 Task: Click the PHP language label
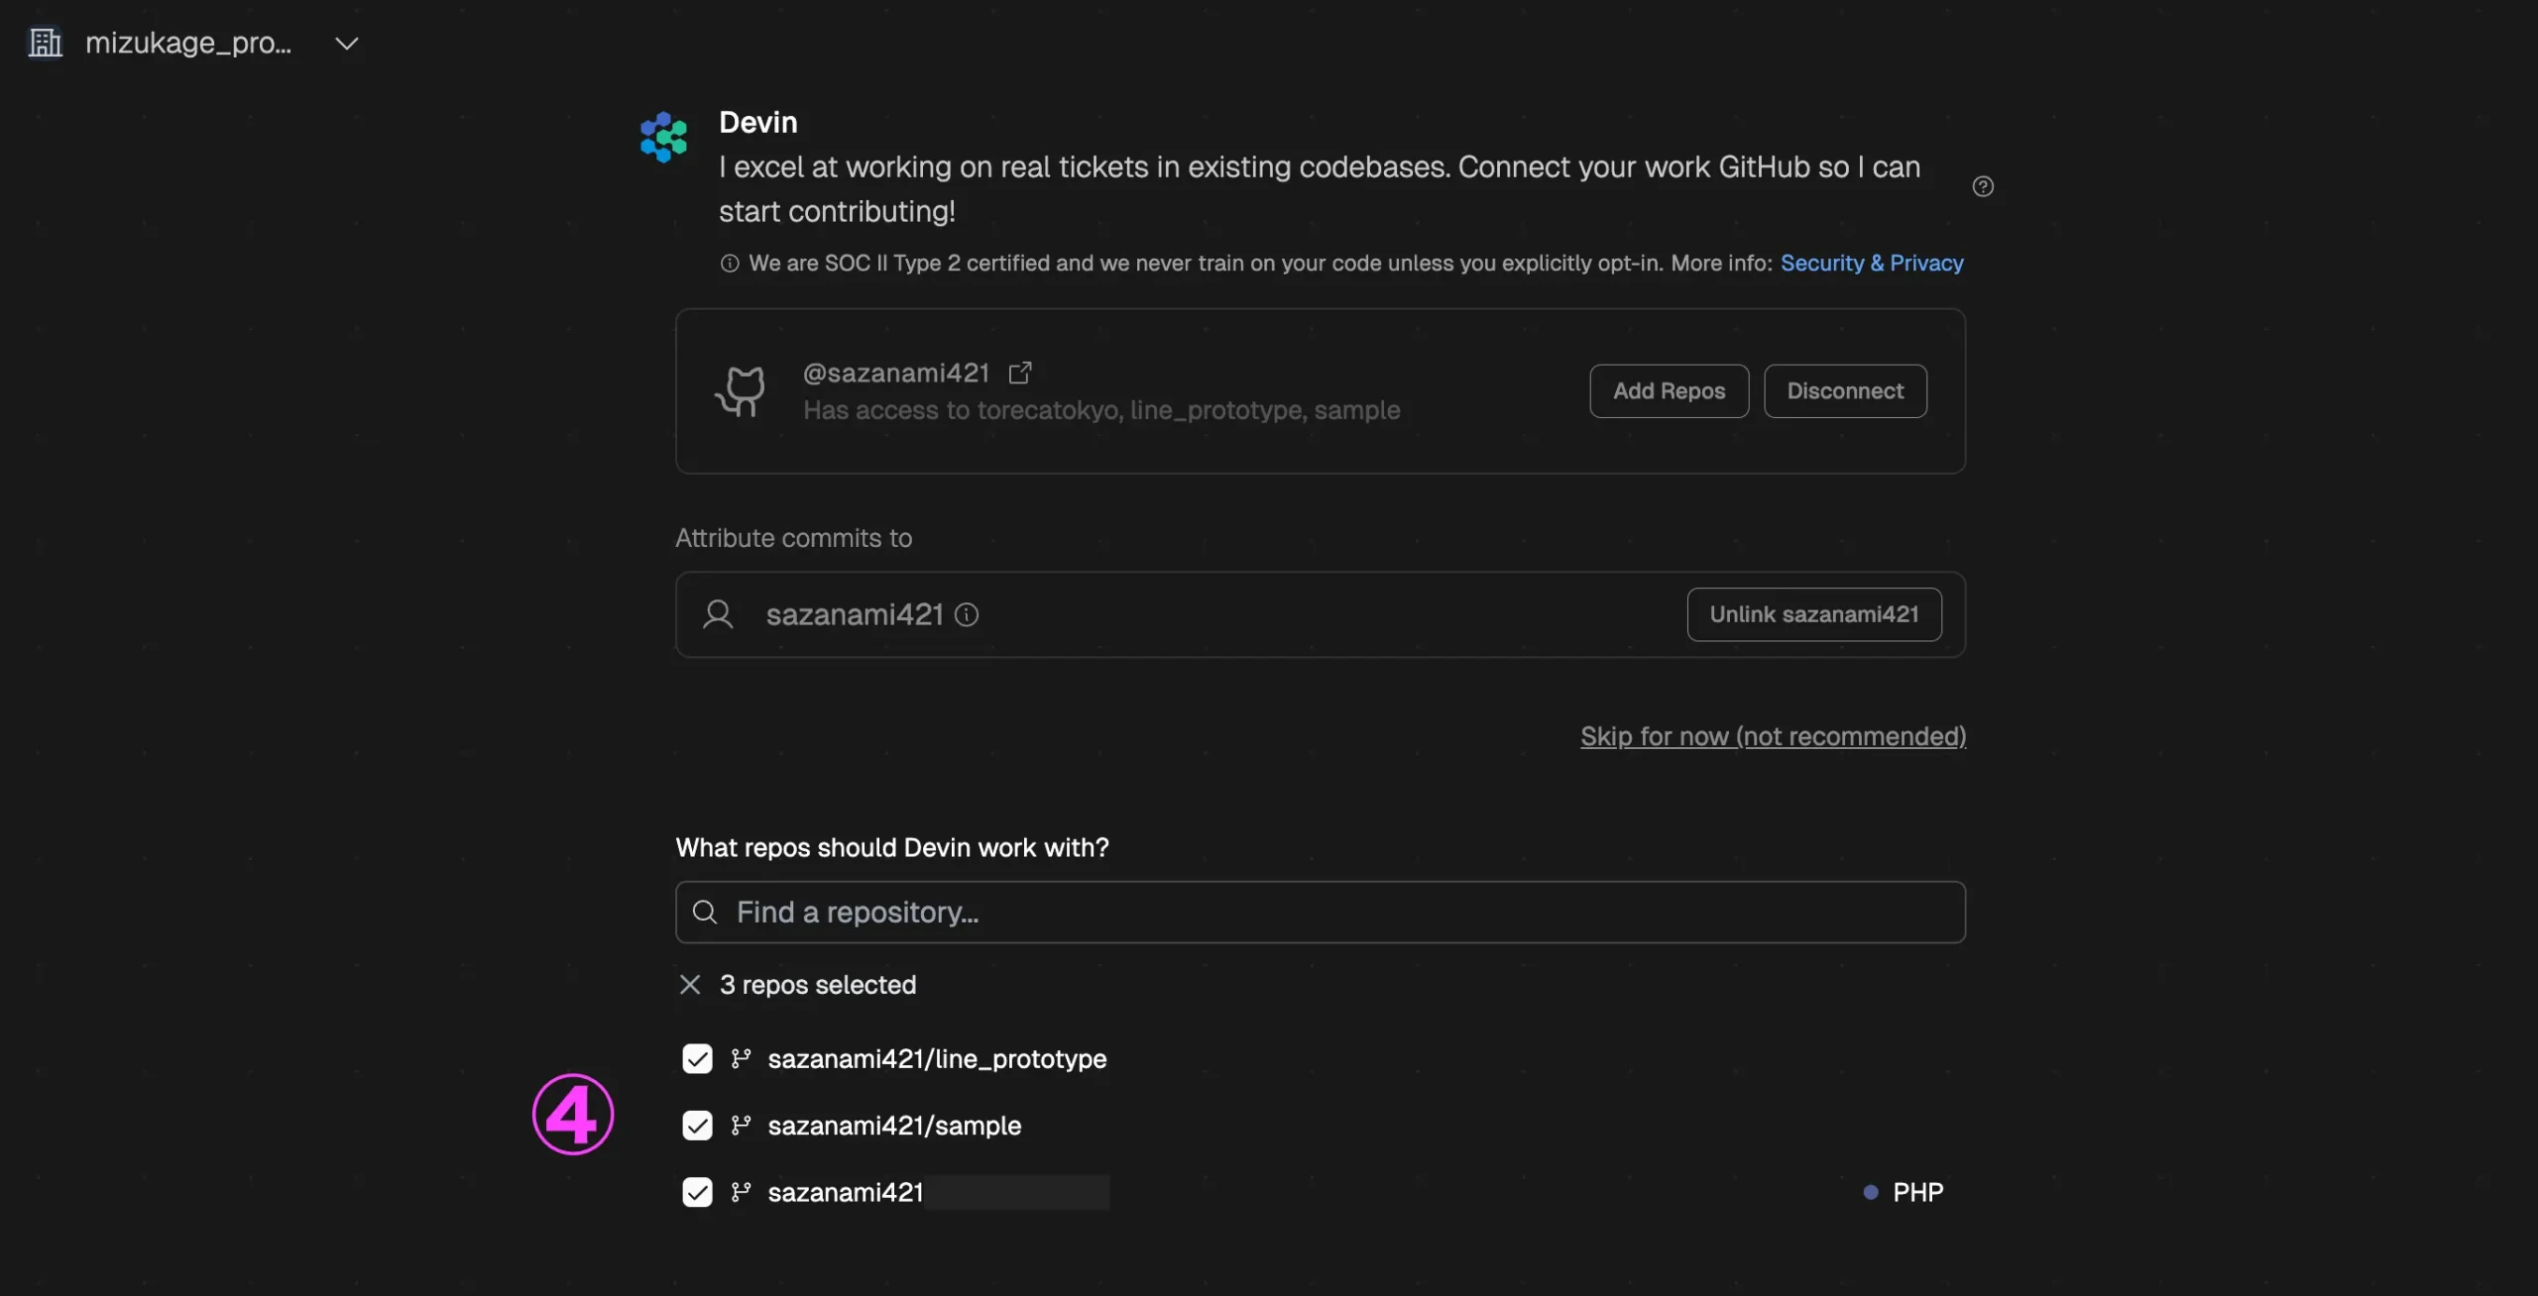tap(1918, 1192)
